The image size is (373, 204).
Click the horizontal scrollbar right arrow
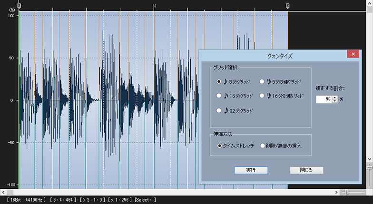click(x=335, y=192)
